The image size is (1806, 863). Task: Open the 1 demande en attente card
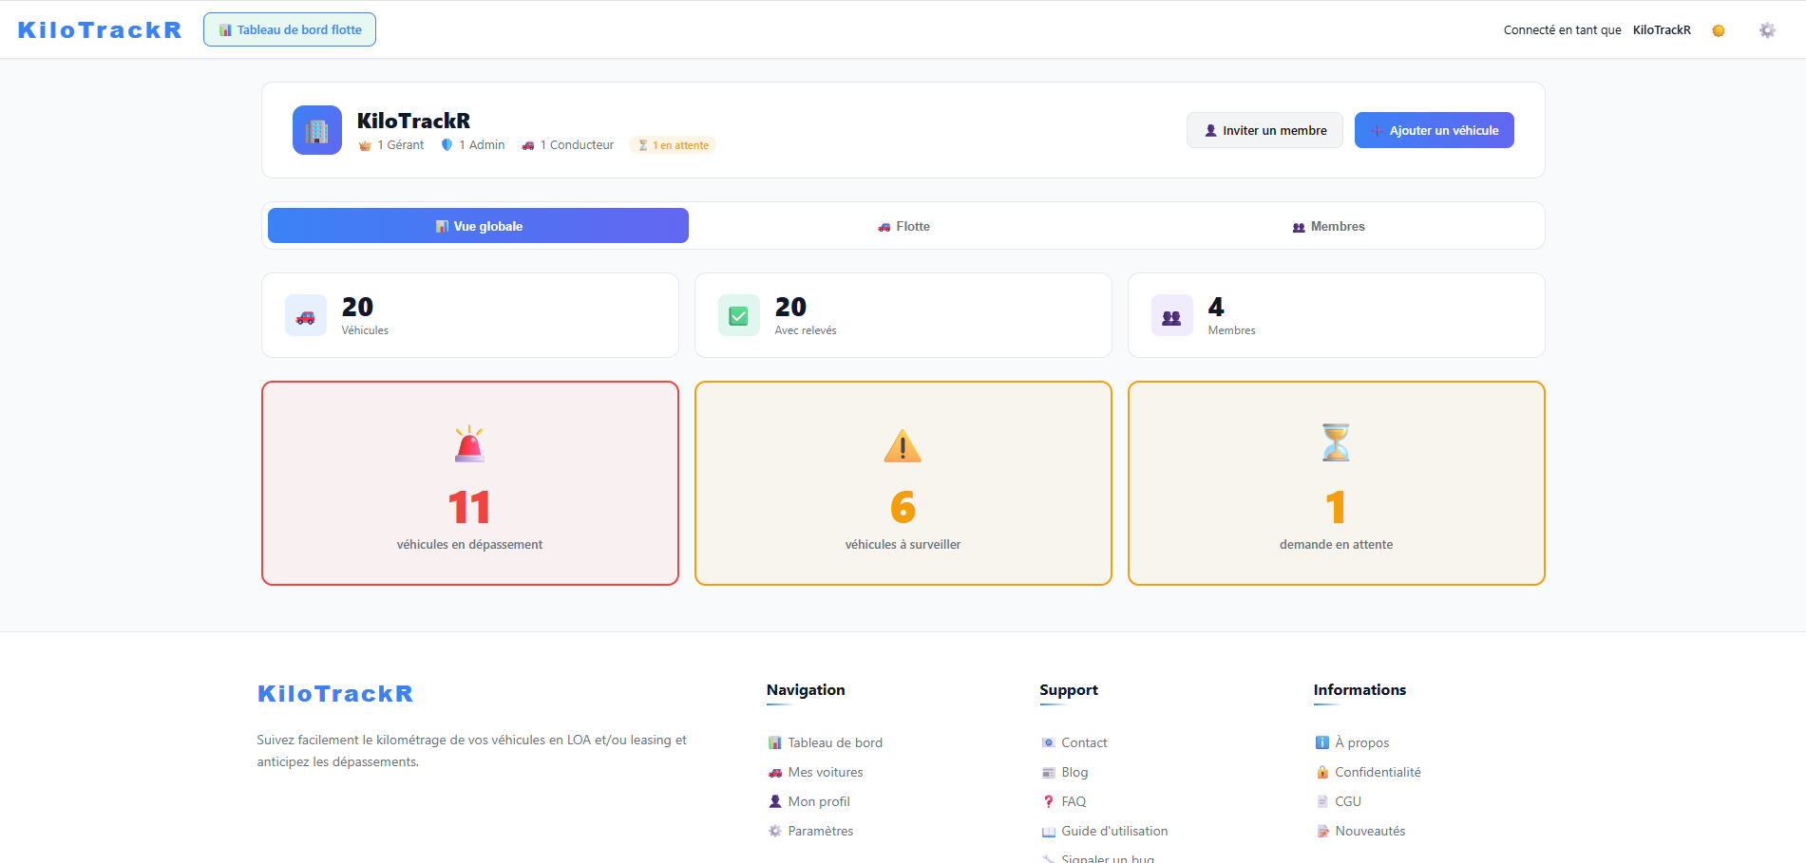click(x=1337, y=483)
